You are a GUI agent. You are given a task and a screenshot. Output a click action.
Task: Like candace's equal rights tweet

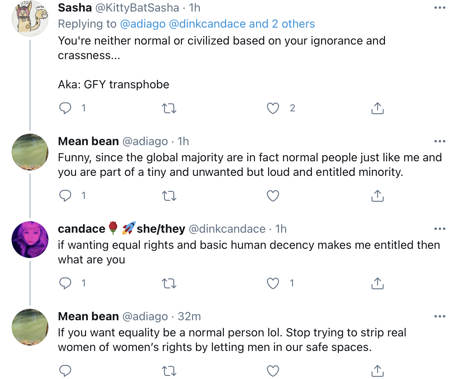(x=273, y=283)
